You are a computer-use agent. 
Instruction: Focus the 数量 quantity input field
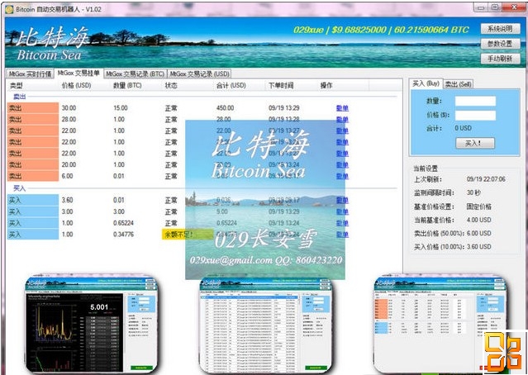pyautogui.click(x=474, y=101)
